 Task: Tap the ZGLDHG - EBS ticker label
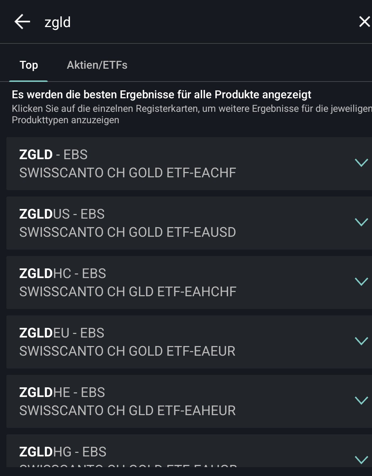(x=63, y=452)
